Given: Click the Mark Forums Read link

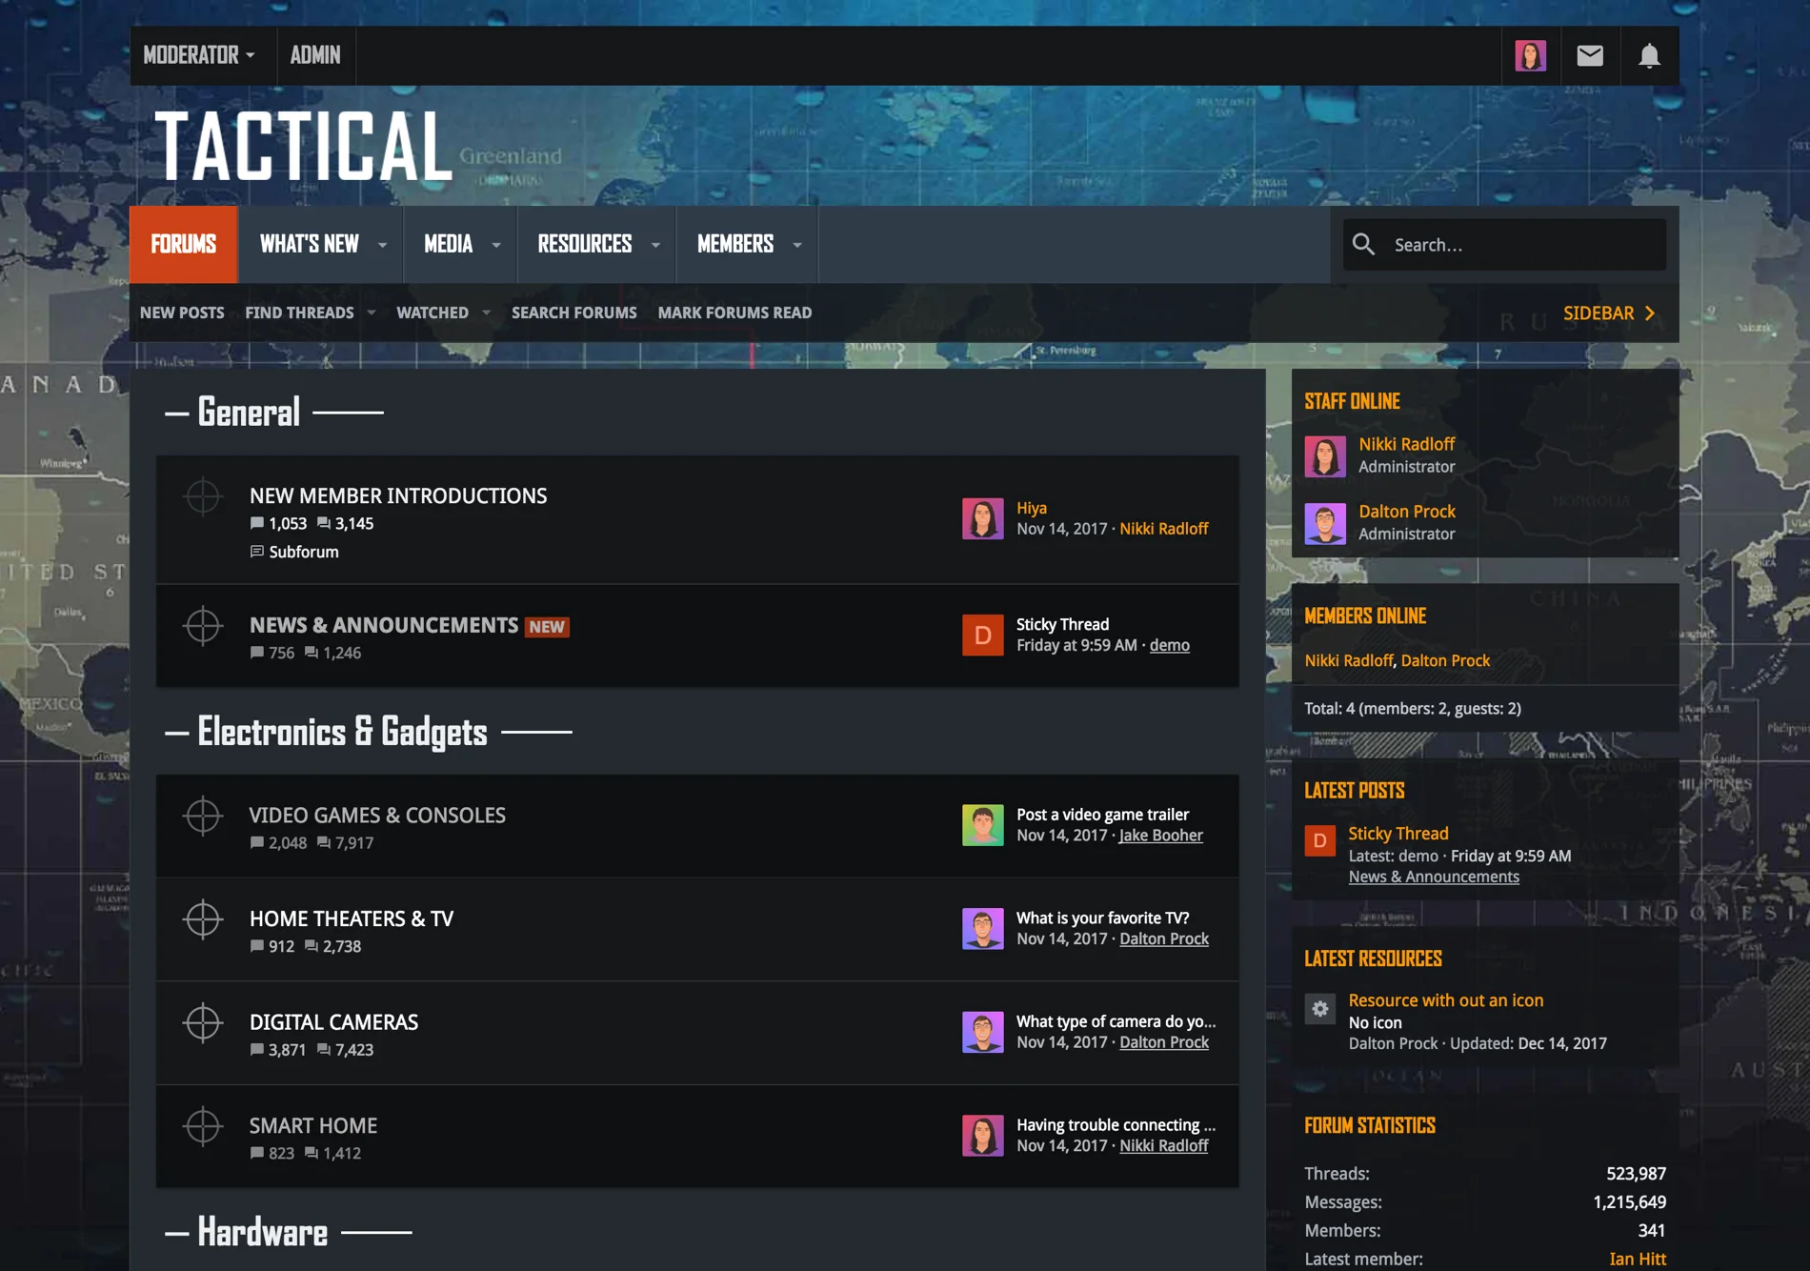Looking at the screenshot, I should point(734,313).
